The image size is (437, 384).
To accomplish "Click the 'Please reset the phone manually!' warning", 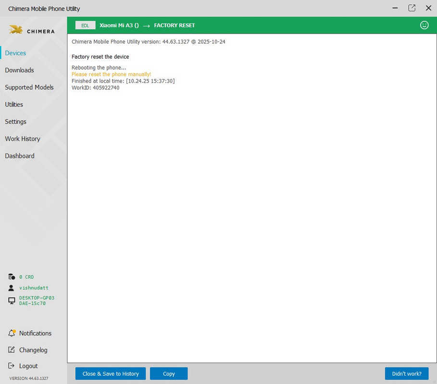I will point(111,74).
